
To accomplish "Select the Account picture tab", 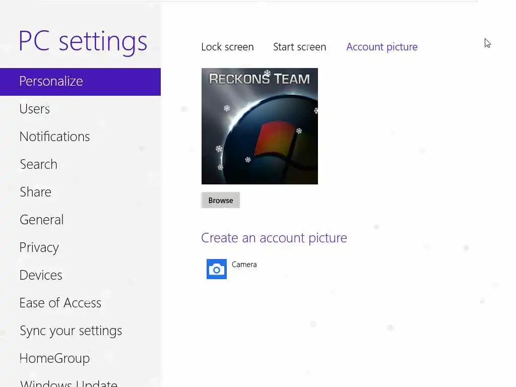I will pyautogui.click(x=382, y=47).
